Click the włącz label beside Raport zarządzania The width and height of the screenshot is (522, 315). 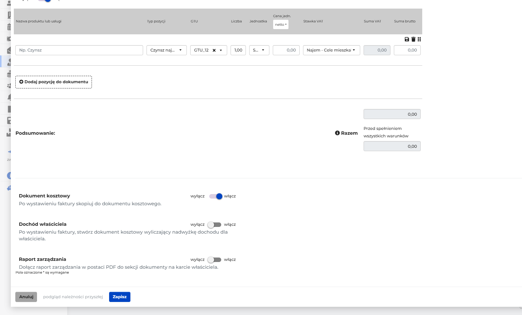(230, 260)
